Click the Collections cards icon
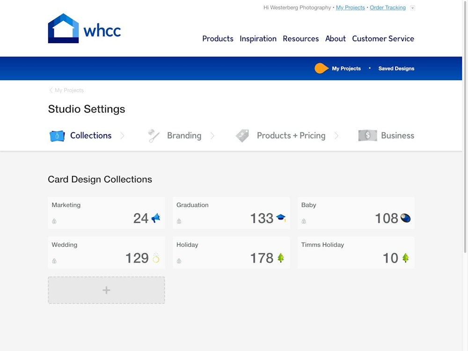This screenshot has height=351, width=468. (x=57, y=136)
